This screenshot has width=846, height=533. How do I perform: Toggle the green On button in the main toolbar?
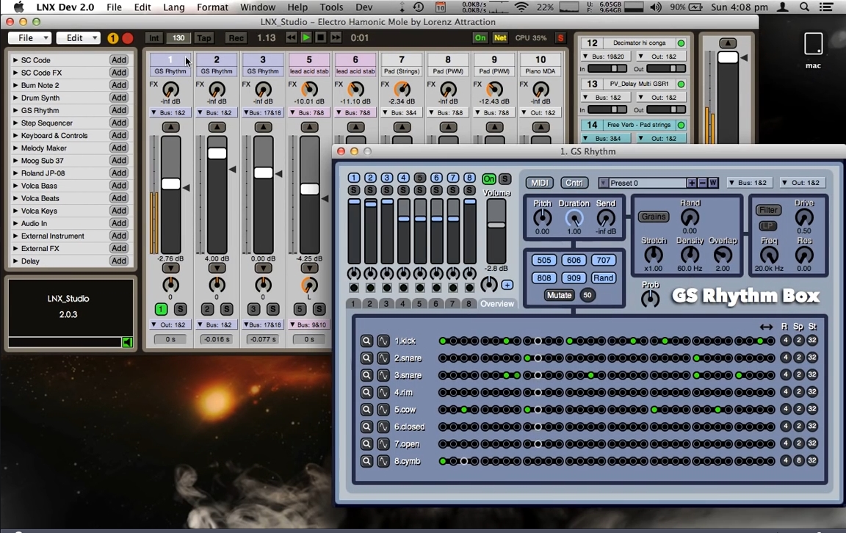pyautogui.click(x=480, y=37)
